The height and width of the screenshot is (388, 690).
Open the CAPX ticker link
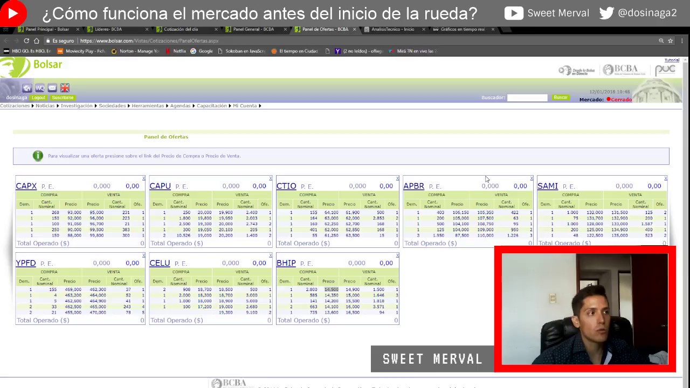(26, 186)
